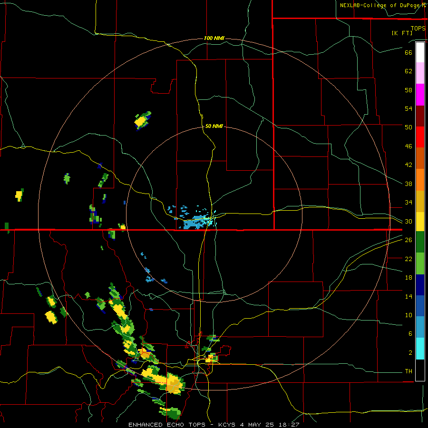Select the light green legend band near 22

(x=420, y=263)
